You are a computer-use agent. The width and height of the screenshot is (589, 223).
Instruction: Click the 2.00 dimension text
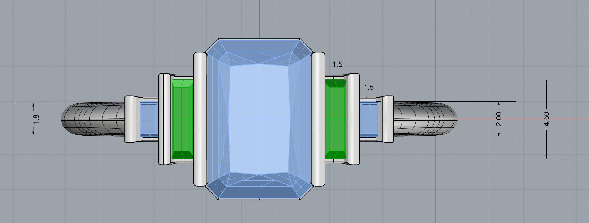[499, 119]
